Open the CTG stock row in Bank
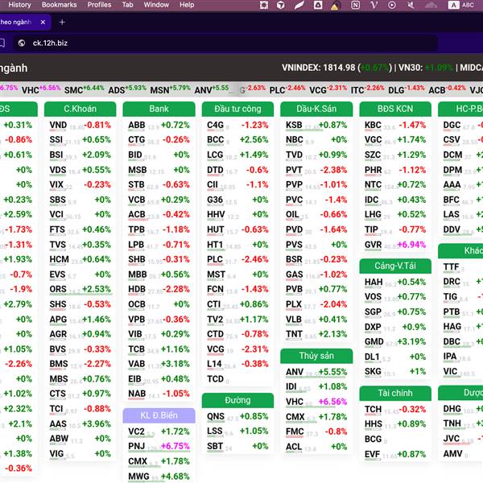 tap(159, 140)
